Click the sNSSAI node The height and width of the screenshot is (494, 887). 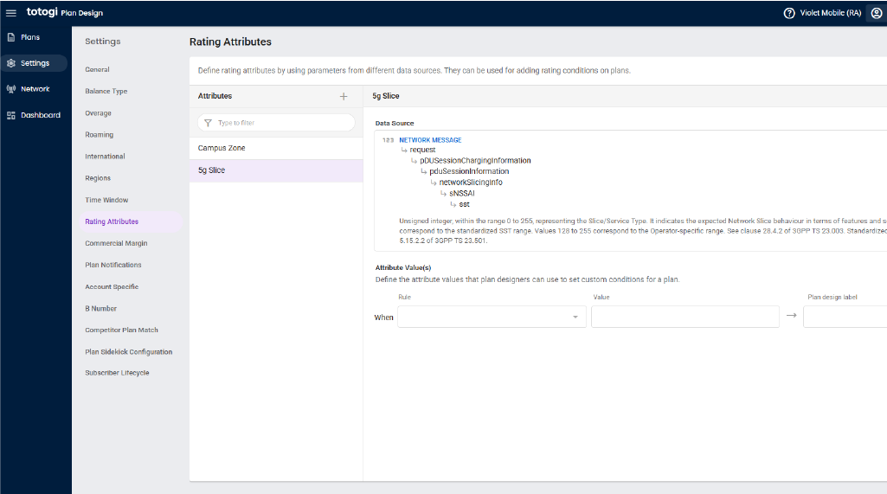tap(462, 194)
